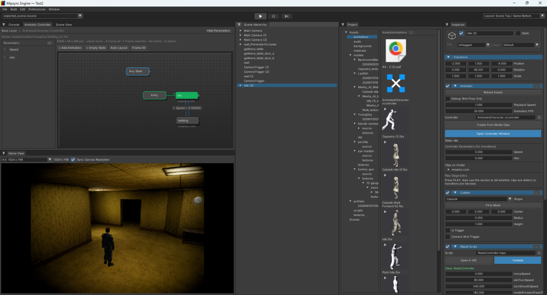547x295 pixels.
Task: Select the AnimatedCharacter.ncontroller file icon
Action: click(x=396, y=83)
